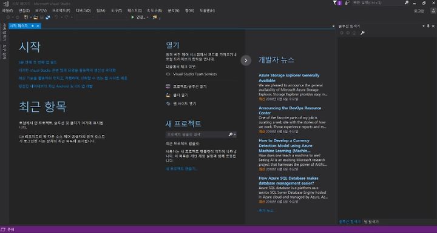Open the Android 및 iOS app link
The height and width of the screenshot is (233, 437).
(x=56, y=86)
